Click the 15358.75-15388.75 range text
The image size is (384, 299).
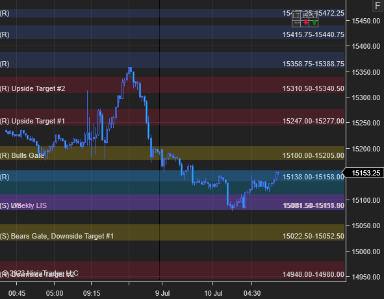[x=313, y=64]
